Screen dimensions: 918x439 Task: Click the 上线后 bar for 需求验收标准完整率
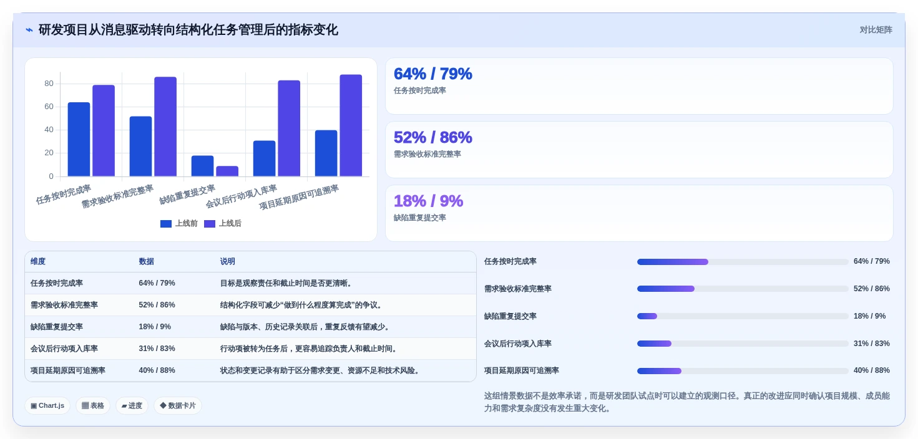click(x=165, y=127)
